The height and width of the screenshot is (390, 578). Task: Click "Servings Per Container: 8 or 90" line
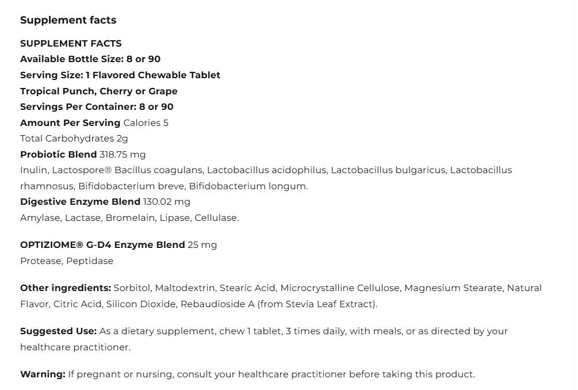pyautogui.click(x=97, y=107)
